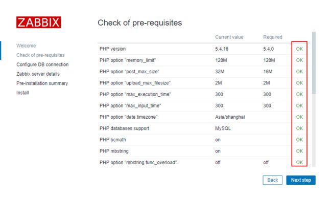Image resolution: width=332 pixels, height=197 pixels.
Task: Click the memory_limit option row
Action: click(204, 60)
